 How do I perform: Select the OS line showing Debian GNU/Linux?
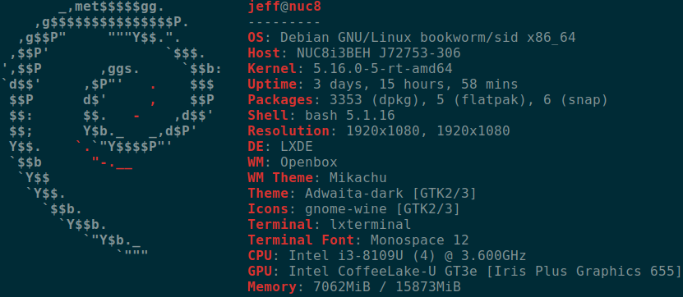point(412,38)
